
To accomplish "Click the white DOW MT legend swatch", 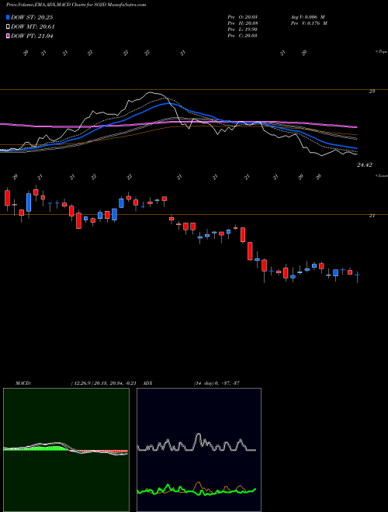I will click(8, 27).
